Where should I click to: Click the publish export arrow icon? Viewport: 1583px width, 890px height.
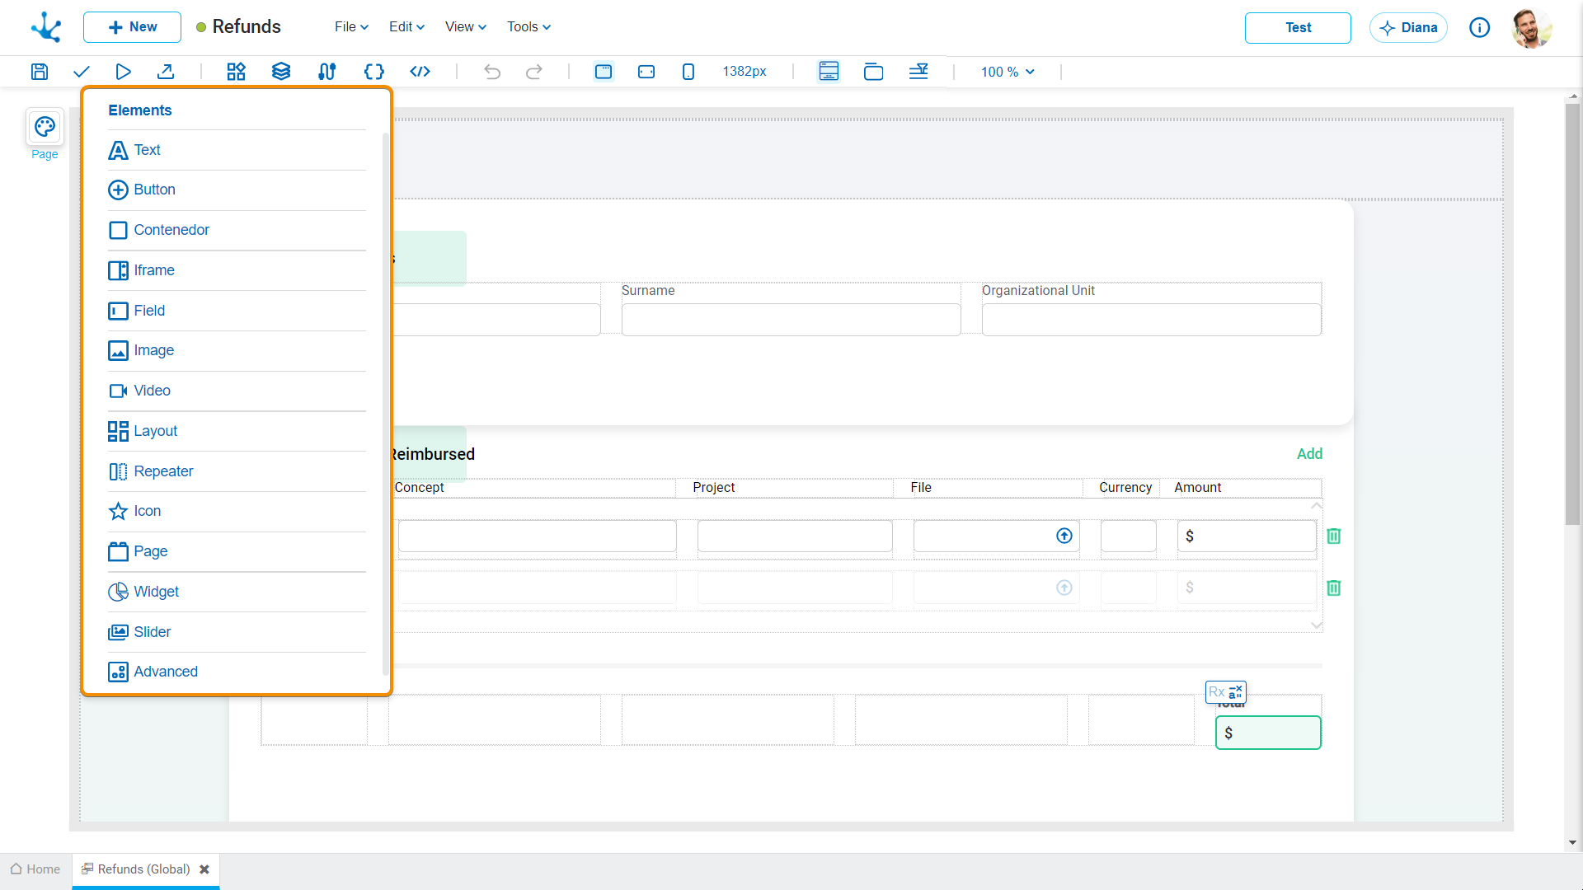click(166, 72)
